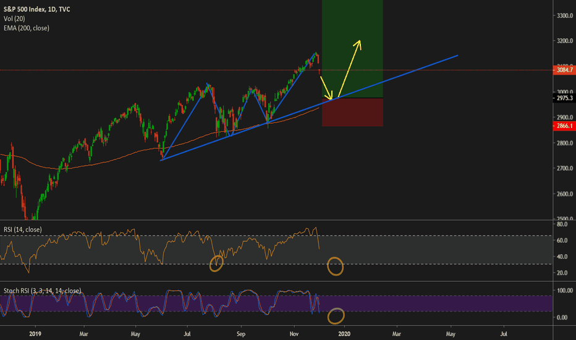Image resolution: width=576 pixels, height=340 pixels.
Task: Click the first Mar label left of May
Action: click(84, 334)
